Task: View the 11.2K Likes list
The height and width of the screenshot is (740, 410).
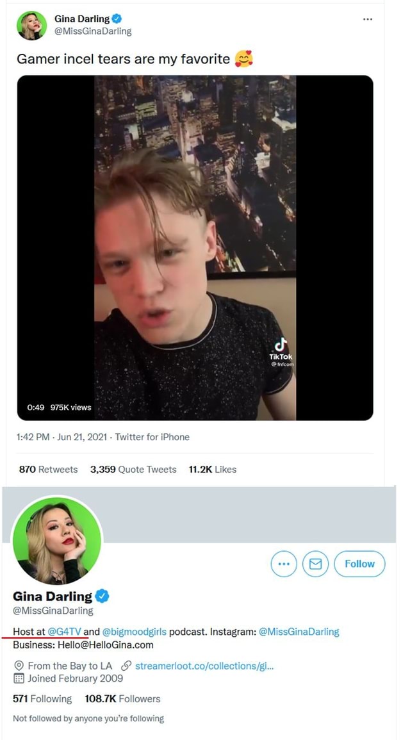Action: 212,470
